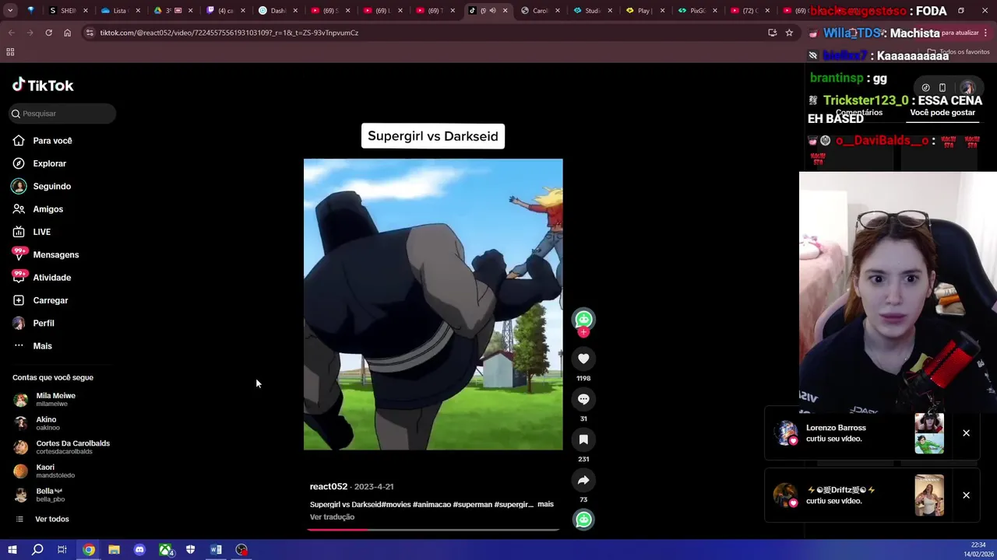The width and height of the screenshot is (997, 560).
Task: Expand Ver todos followed accounts
Action: point(42,519)
